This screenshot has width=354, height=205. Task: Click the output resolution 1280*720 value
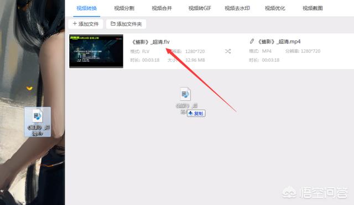coord(310,51)
